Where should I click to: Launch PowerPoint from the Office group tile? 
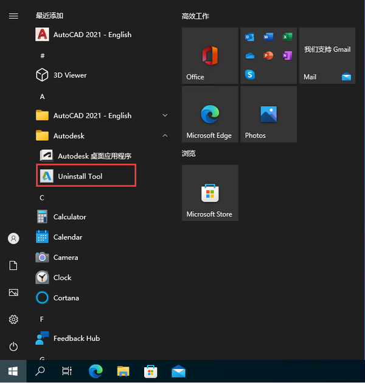[268, 56]
